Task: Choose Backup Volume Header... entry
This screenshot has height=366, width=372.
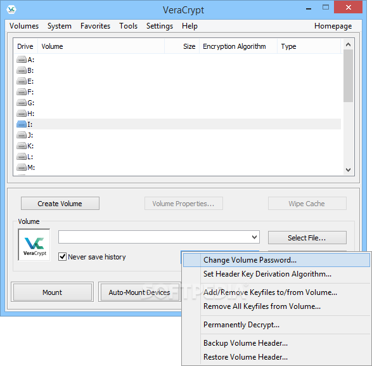Action: pyautogui.click(x=277, y=343)
